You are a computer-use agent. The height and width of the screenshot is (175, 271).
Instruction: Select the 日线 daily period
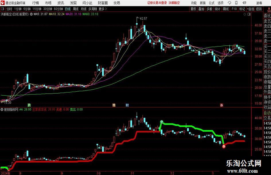pyautogui.click(x=68, y=9)
